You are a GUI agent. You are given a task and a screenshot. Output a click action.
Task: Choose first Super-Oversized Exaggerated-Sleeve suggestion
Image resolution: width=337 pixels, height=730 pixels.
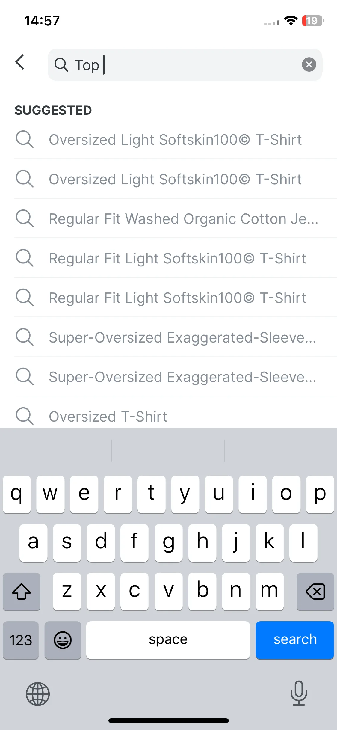point(176,337)
